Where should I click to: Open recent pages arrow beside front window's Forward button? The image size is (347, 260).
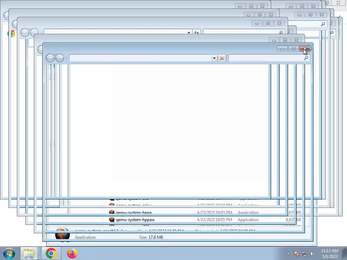pyautogui.click(x=66, y=58)
